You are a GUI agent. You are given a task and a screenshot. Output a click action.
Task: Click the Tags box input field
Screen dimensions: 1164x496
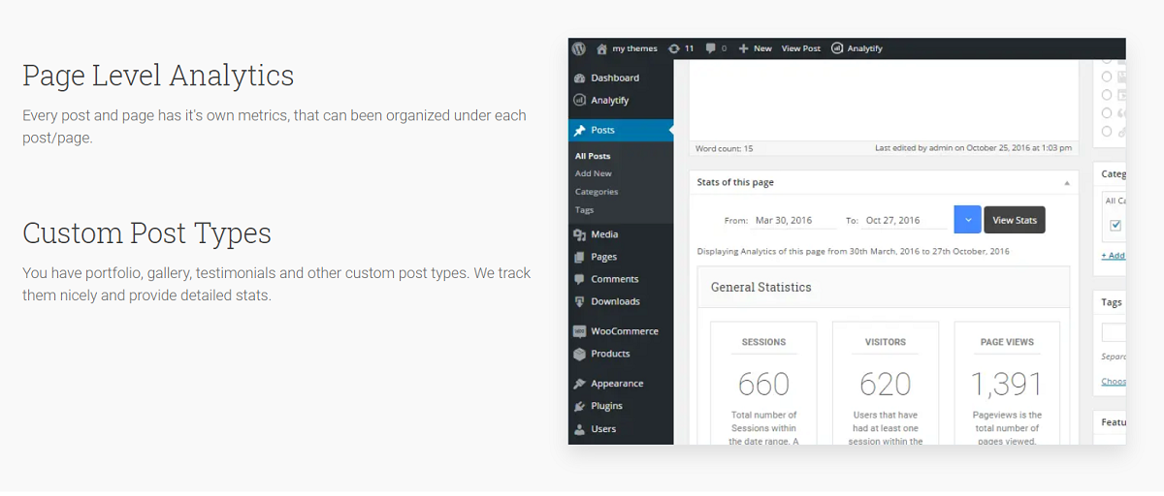pos(1114,332)
